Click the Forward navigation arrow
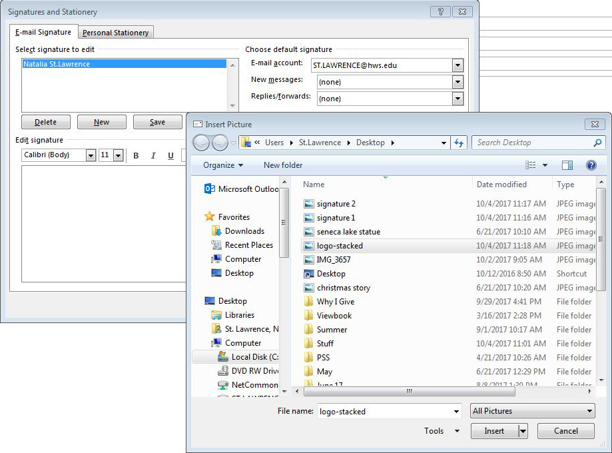The image size is (612, 453). point(220,143)
